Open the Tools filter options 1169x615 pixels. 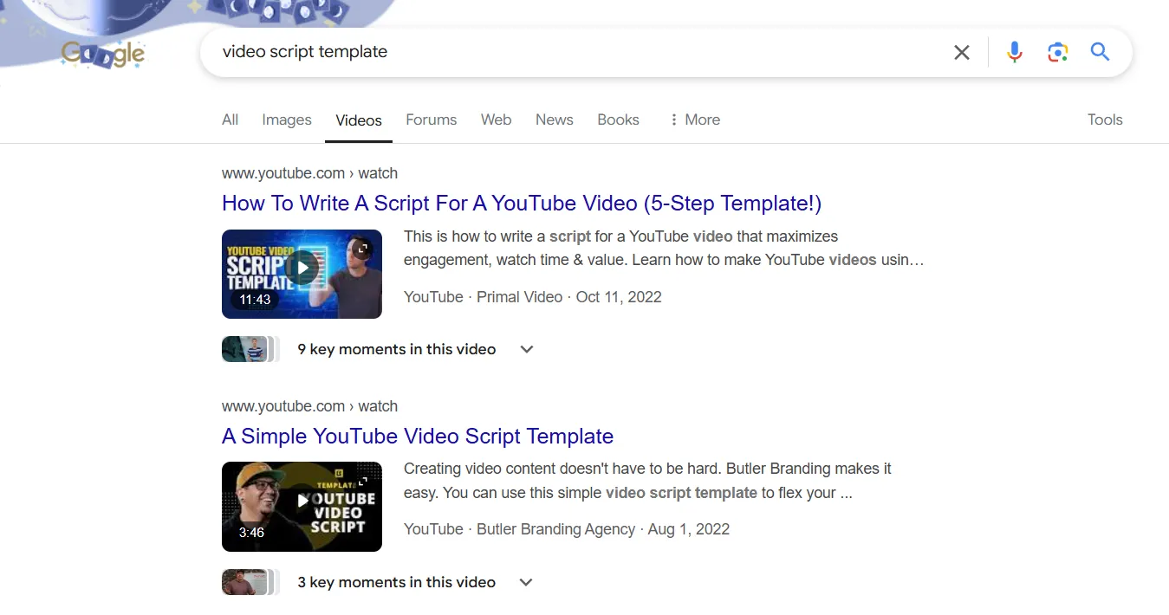coord(1104,120)
